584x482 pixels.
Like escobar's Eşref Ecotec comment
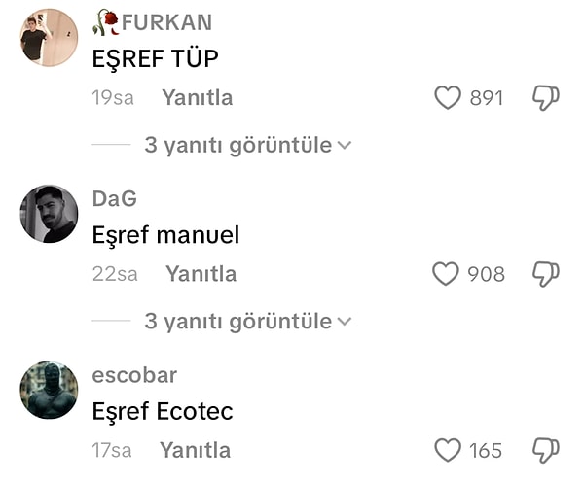[448, 450]
